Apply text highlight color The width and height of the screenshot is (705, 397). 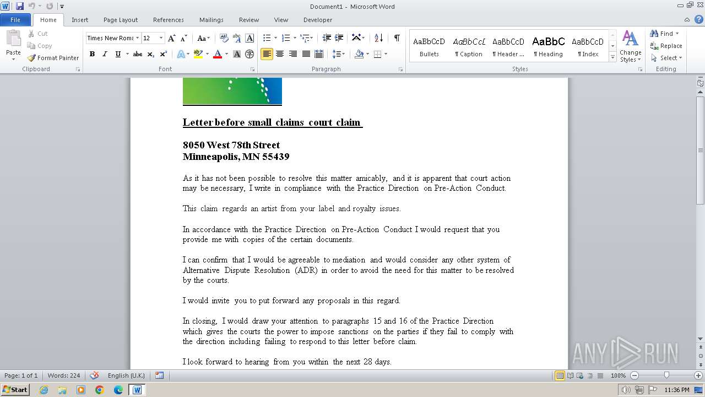[198, 54]
